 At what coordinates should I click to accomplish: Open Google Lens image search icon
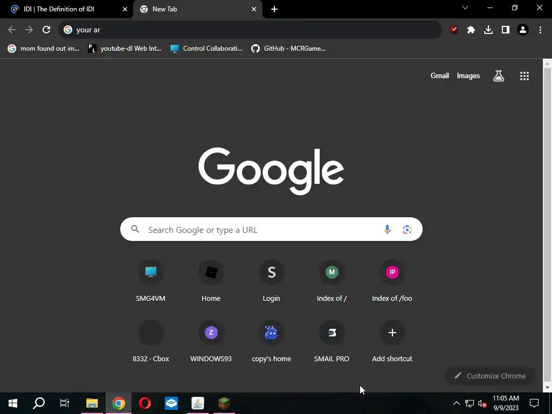[x=408, y=230]
